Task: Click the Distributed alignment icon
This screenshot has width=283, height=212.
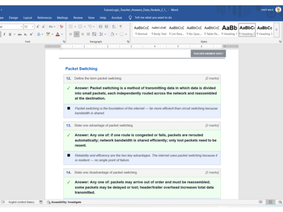Action: pos(94,34)
